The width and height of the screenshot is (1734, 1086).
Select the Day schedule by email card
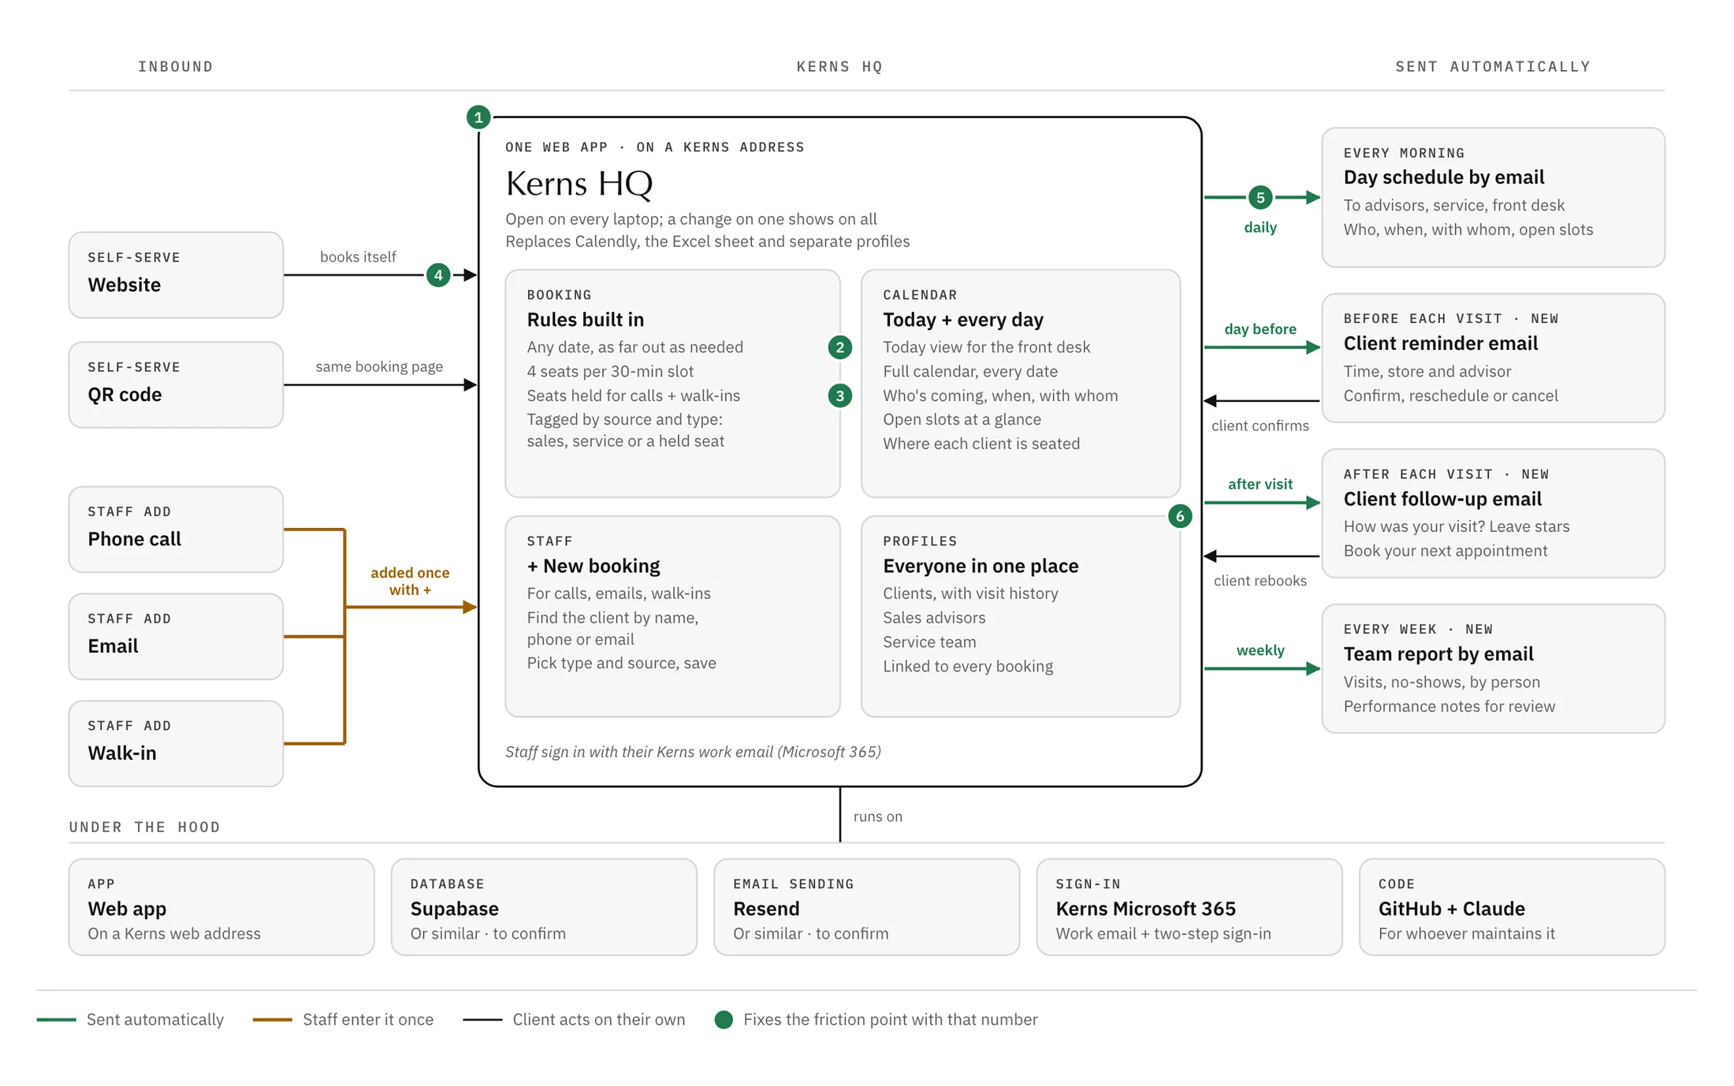coord(1493,197)
